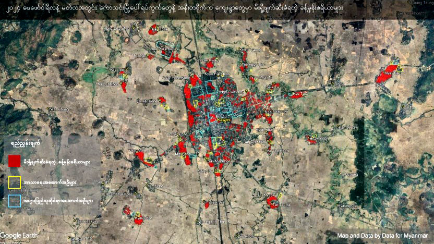Click the Kyu Taw placemark label
The image size is (434, 244).
pyautogui.click(x=300, y=94)
